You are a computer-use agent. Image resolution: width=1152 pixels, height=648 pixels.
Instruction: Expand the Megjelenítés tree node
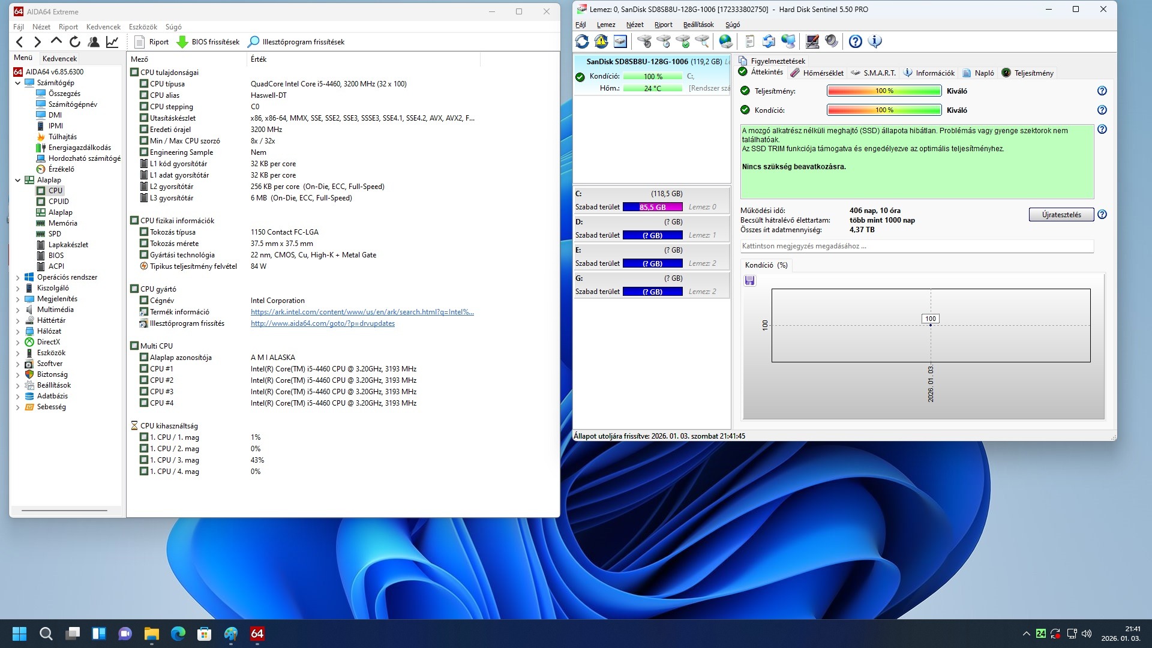pos(17,299)
